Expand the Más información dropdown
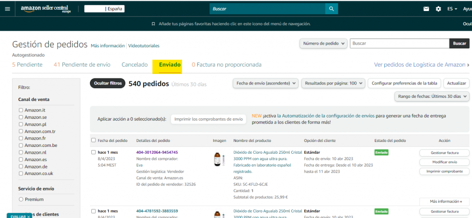472x218 pixels. [444, 201]
